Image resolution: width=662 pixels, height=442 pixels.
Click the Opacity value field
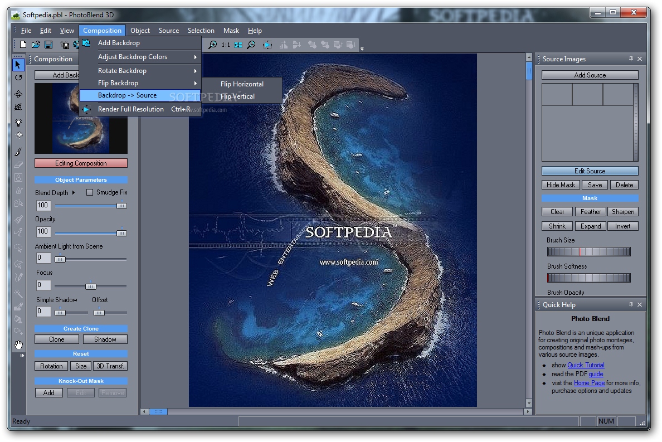click(x=43, y=232)
